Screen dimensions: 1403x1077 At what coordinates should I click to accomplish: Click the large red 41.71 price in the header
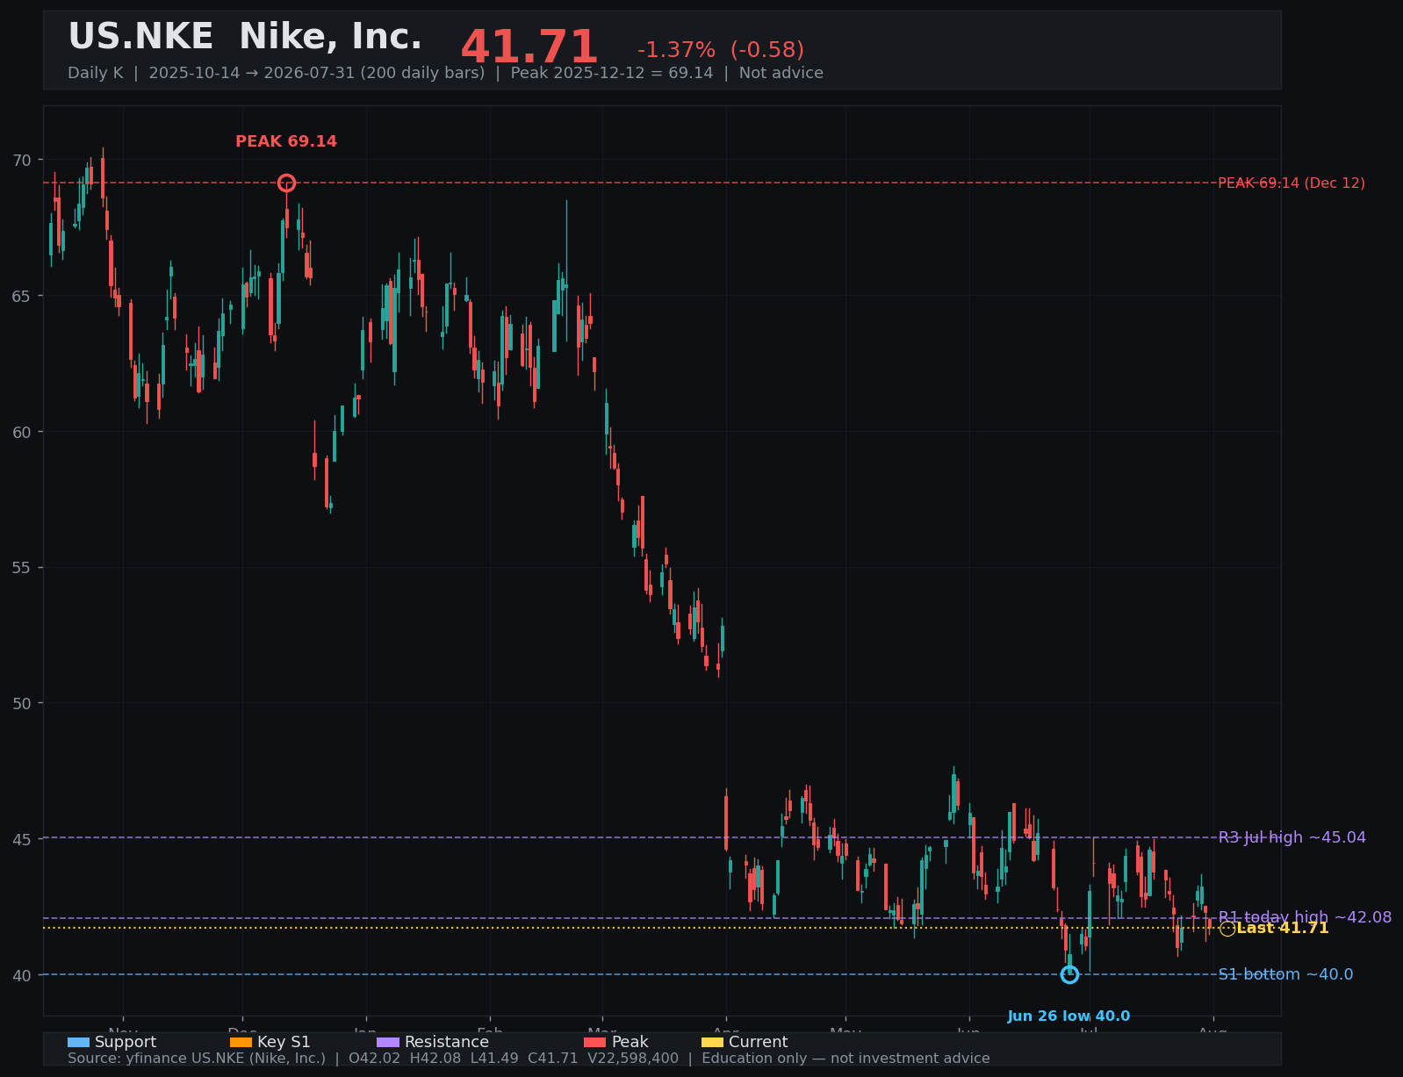(x=529, y=47)
